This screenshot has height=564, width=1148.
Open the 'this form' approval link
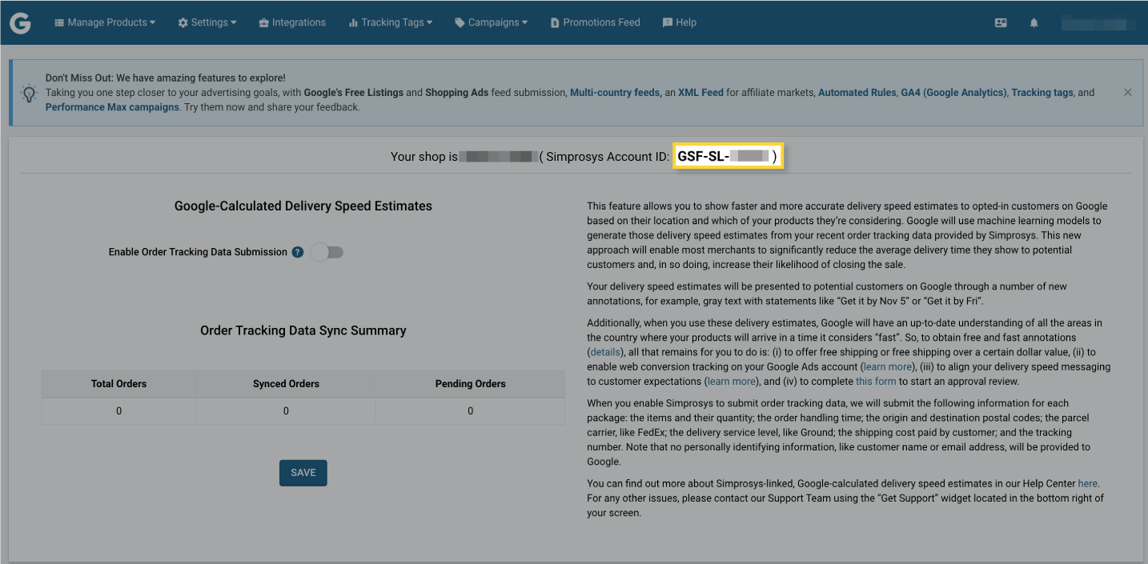coord(876,382)
